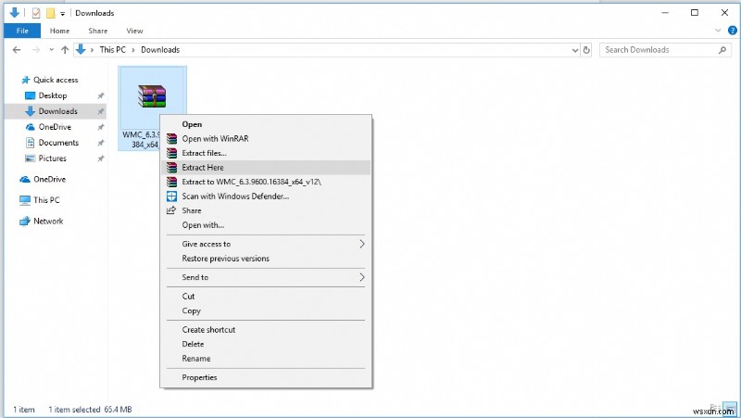741x418 pixels.
Task: Open the File ribbon tab
Action: (22, 31)
